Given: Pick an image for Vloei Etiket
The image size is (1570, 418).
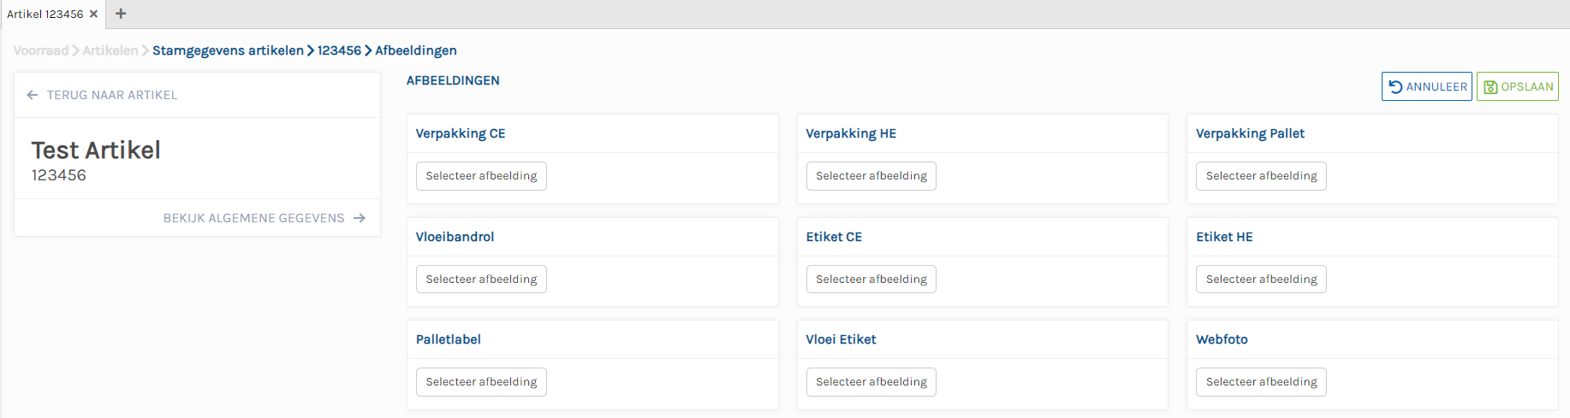Looking at the screenshot, I should (x=871, y=382).
